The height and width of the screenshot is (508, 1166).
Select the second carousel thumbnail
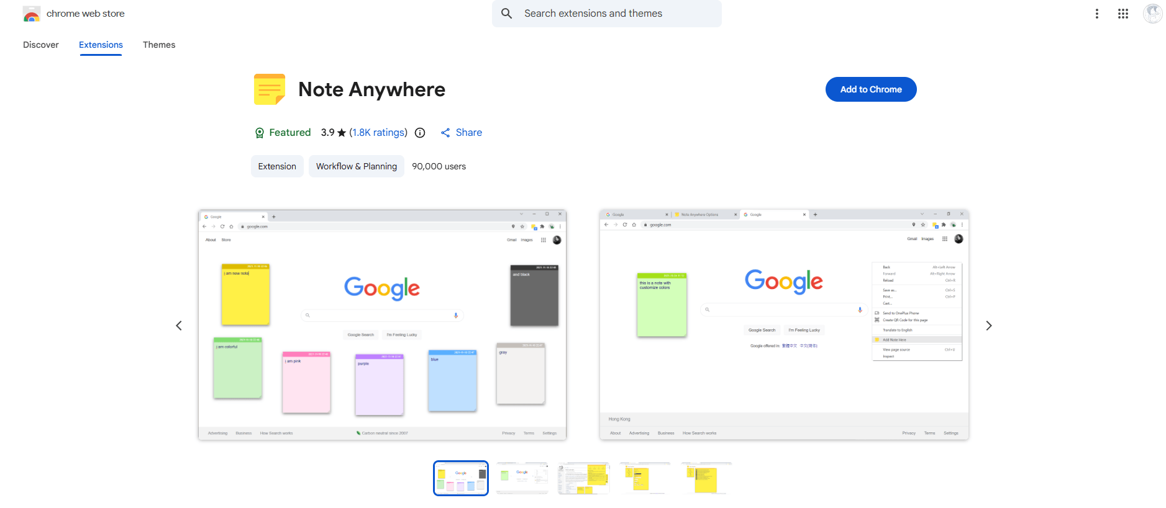tap(522, 478)
